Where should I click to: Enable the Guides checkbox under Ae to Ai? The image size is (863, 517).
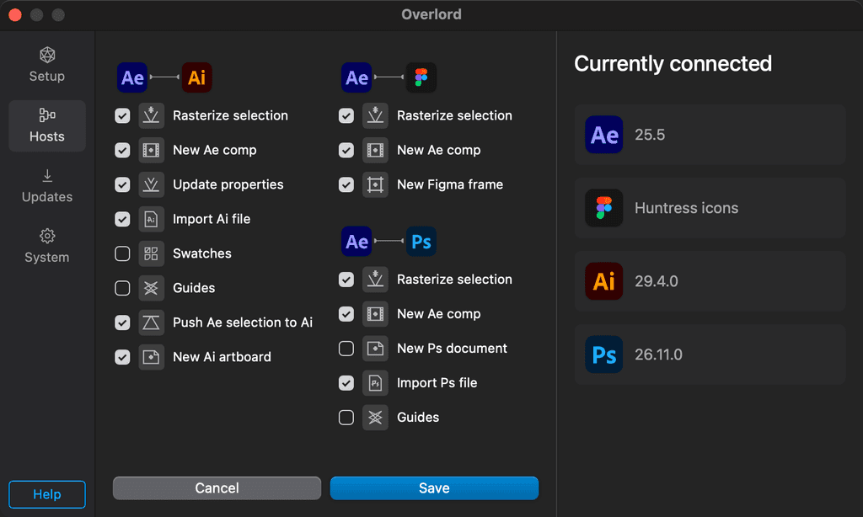tap(122, 288)
